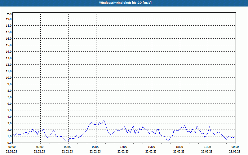The image size is (248, 155).
Task: Click the 22.02.23 date under 21:00
Action: point(207,151)
